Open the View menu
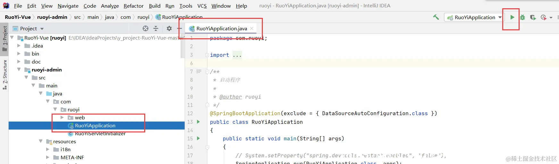This screenshot has width=559, height=164. [47, 6]
